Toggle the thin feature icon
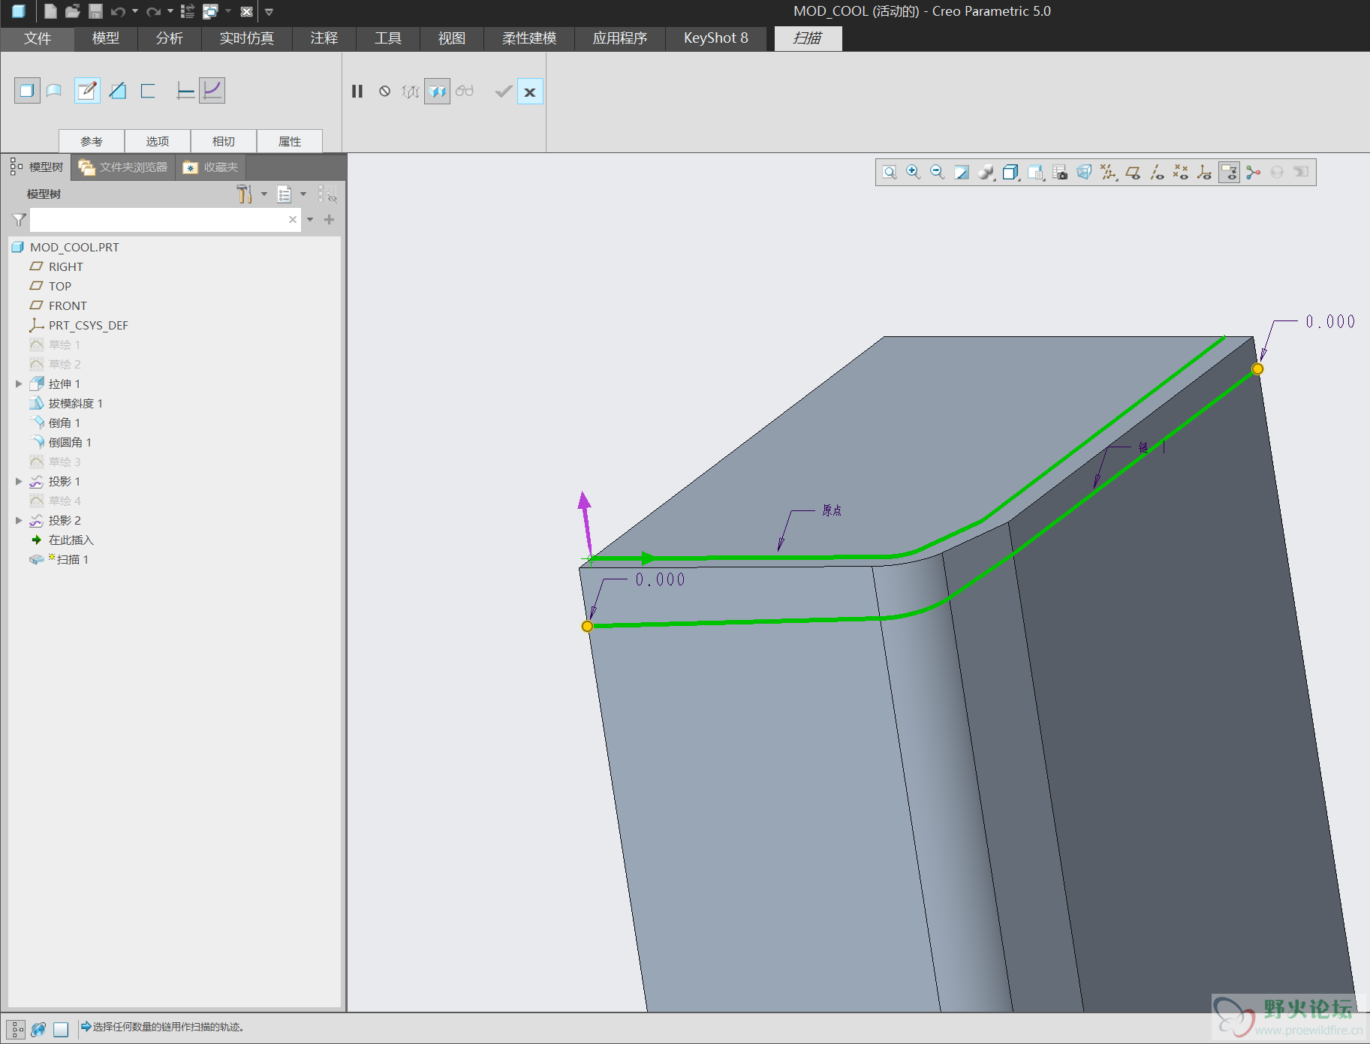Viewport: 1370px width, 1044px height. point(148,91)
